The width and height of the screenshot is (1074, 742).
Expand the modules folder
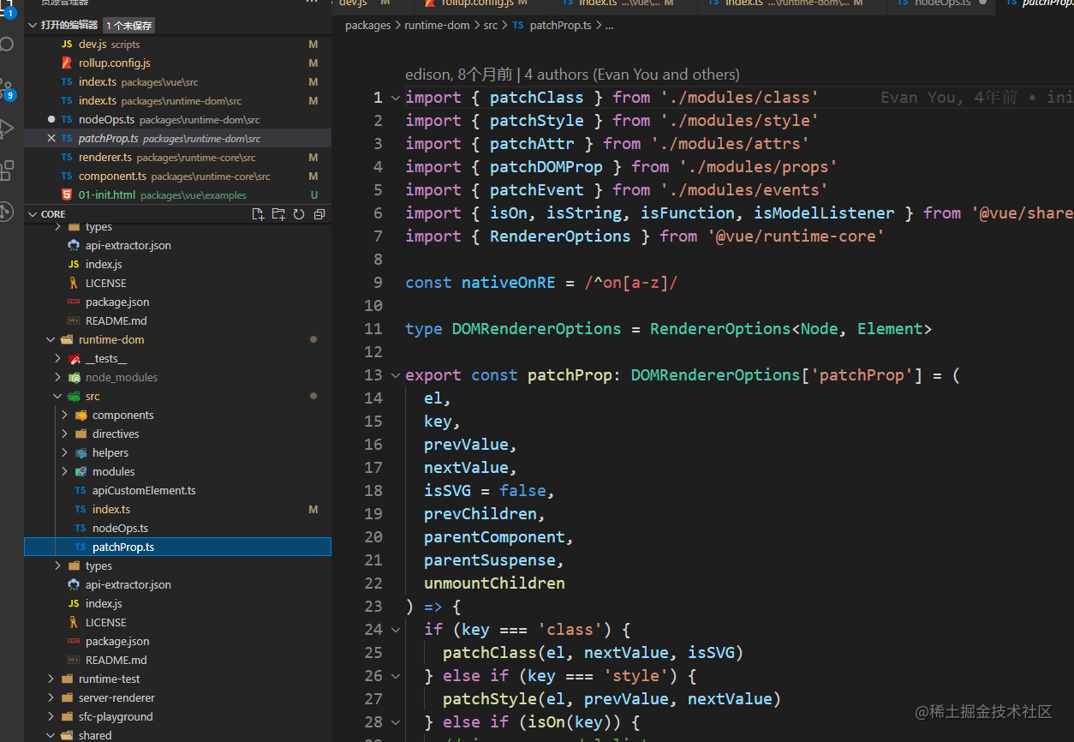point(65,471)
